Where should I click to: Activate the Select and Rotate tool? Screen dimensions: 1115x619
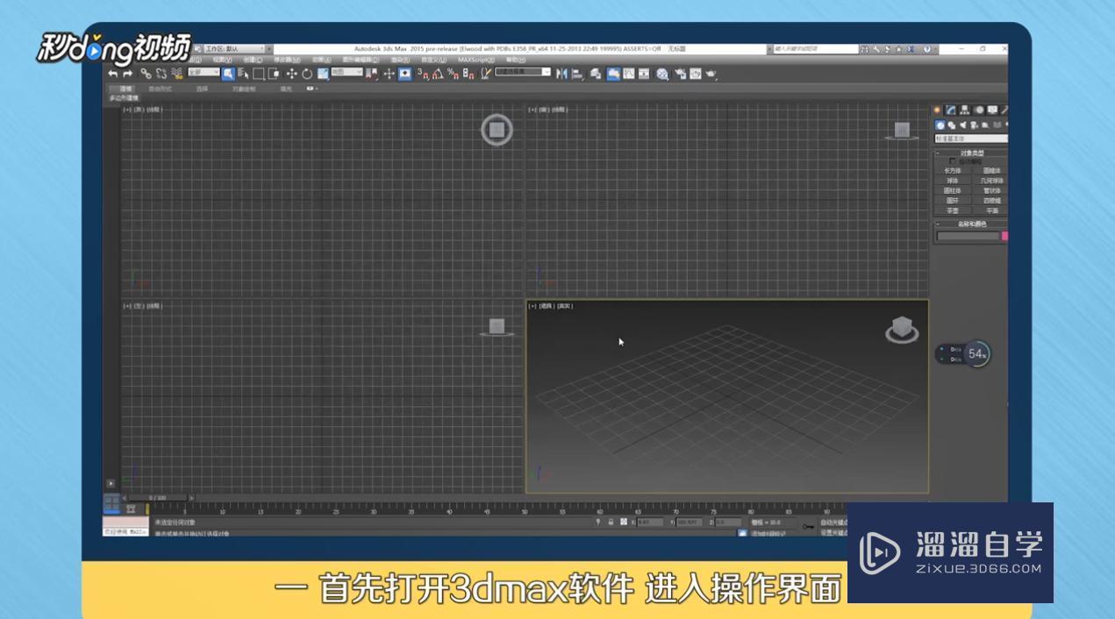click(x=307, y=74)
